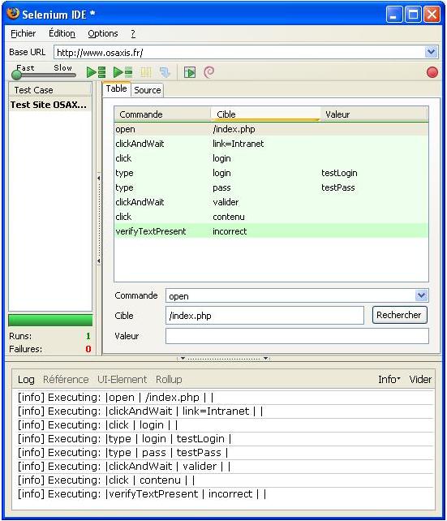Click the green test progress bar
The image size is (447, 521).
(x=50, y=320)
